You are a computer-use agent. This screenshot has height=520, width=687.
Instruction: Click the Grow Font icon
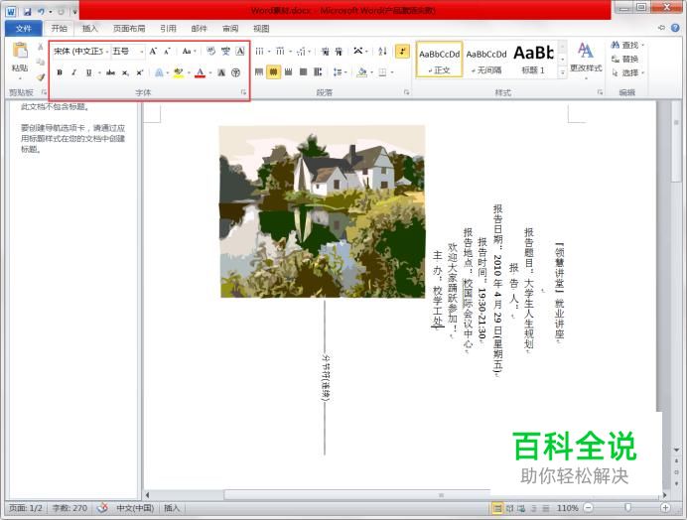[153, 52]
